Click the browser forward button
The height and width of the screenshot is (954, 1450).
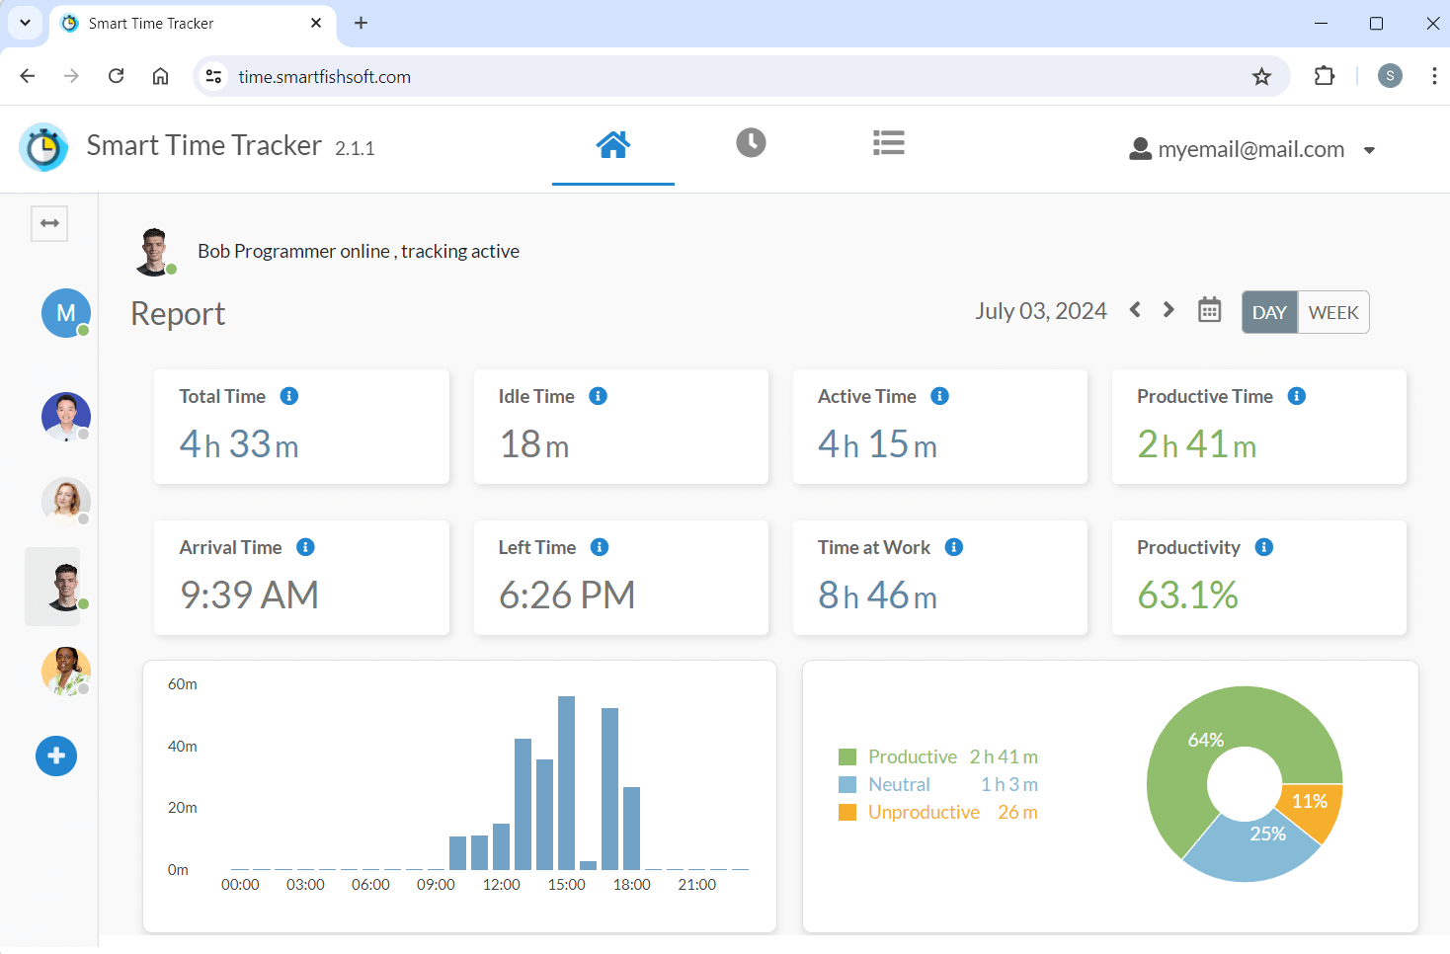click(71, 76)
